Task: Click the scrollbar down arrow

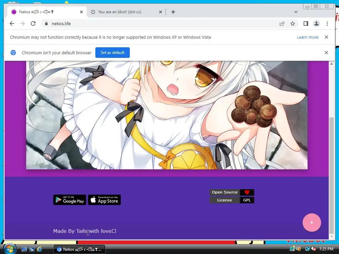Action: point(331,237)
